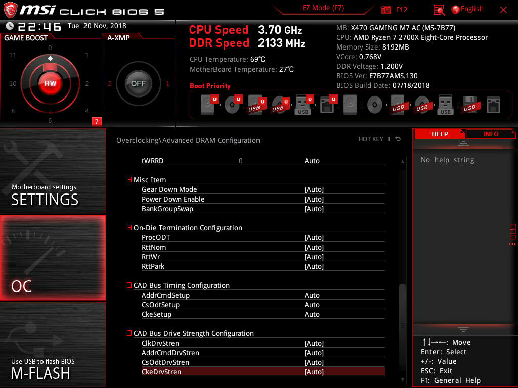
Task: Close the BIOS with the X button
Action: [503, 10]
